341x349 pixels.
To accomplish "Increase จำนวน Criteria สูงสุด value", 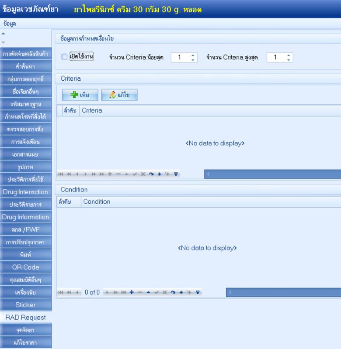I will (x=289, y=55).
